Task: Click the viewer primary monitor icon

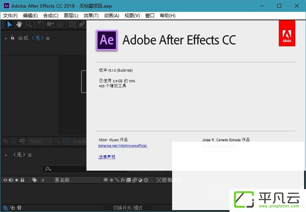Action: tap(14, 141)
